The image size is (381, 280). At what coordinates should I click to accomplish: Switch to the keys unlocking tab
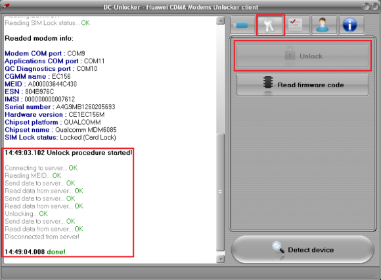pos(270,25)
